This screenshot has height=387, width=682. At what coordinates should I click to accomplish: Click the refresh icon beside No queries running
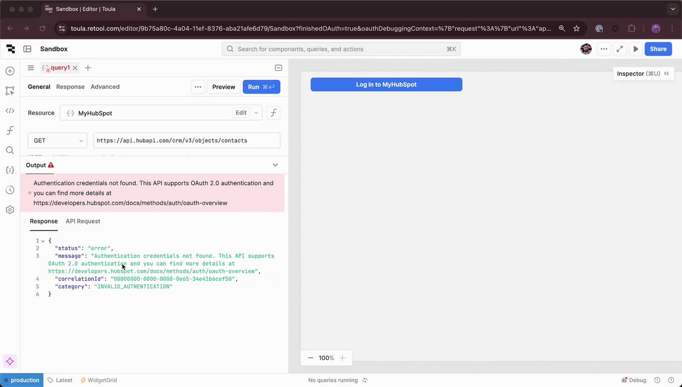click(365, 380)
